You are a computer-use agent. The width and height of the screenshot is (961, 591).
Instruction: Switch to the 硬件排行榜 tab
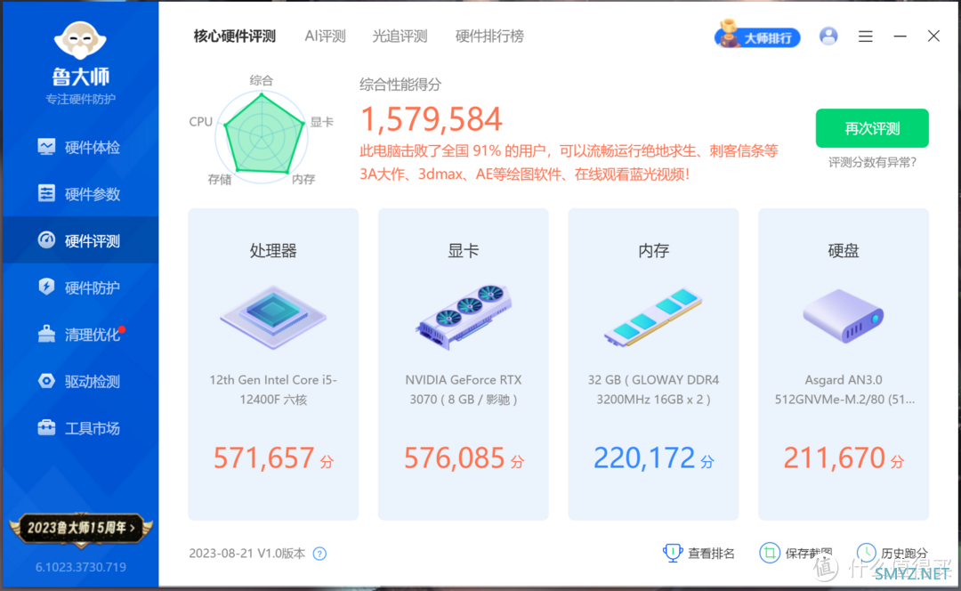pos(489,36)
